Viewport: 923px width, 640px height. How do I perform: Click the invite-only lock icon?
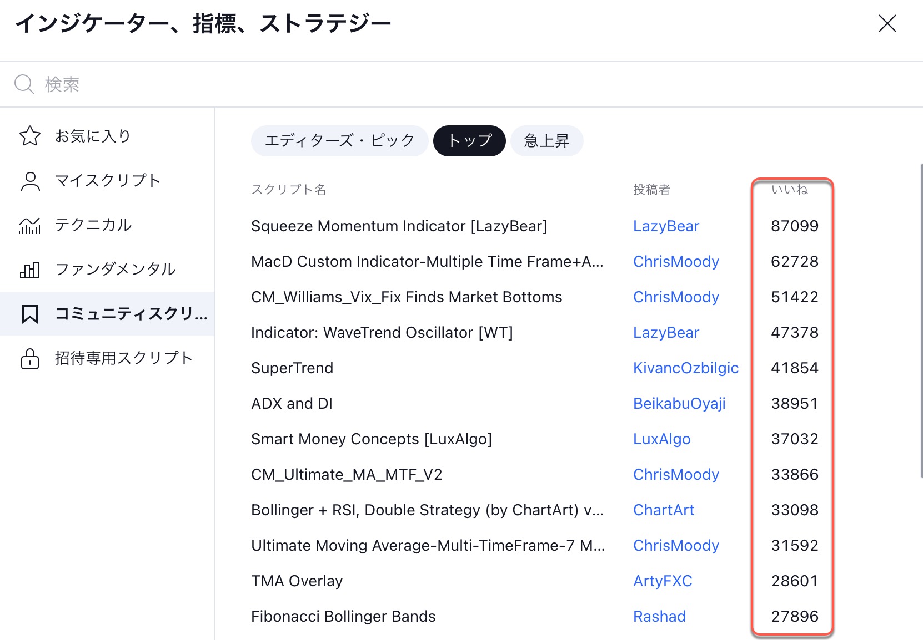(x=30, y=358)
